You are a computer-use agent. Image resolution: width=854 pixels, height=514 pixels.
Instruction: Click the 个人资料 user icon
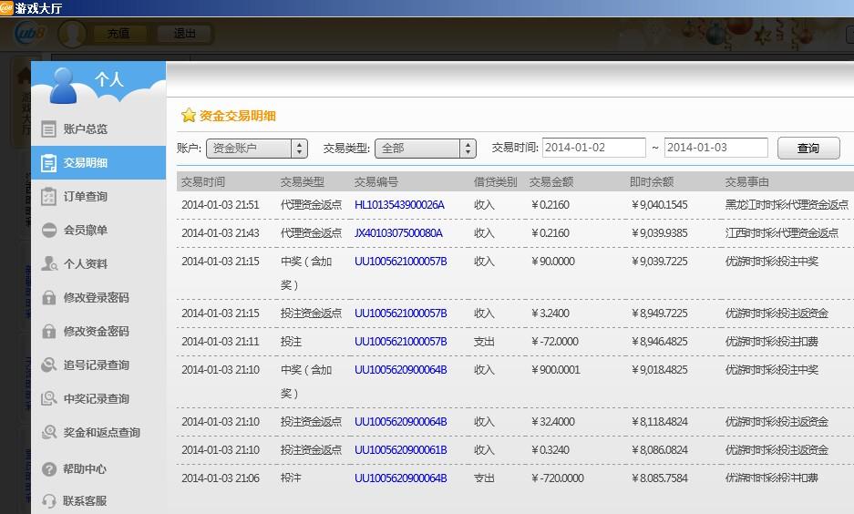pos(49,264)
